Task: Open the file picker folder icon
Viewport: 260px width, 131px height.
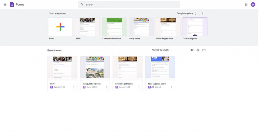Action: click(204, 50)
